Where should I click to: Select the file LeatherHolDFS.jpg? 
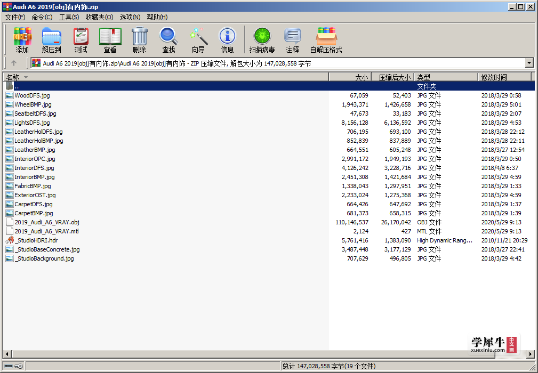click(x=38, y=132)
